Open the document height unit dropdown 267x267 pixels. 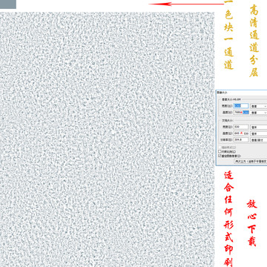259,133
